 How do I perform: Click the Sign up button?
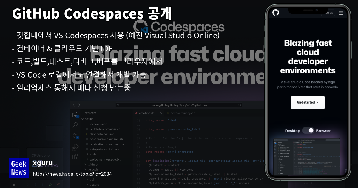pyautogui.click(x=328, y=13)
